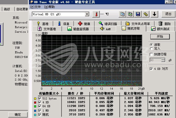Click the red 4 KB color swatch
The image size is (176, 118).
(35, 103)
